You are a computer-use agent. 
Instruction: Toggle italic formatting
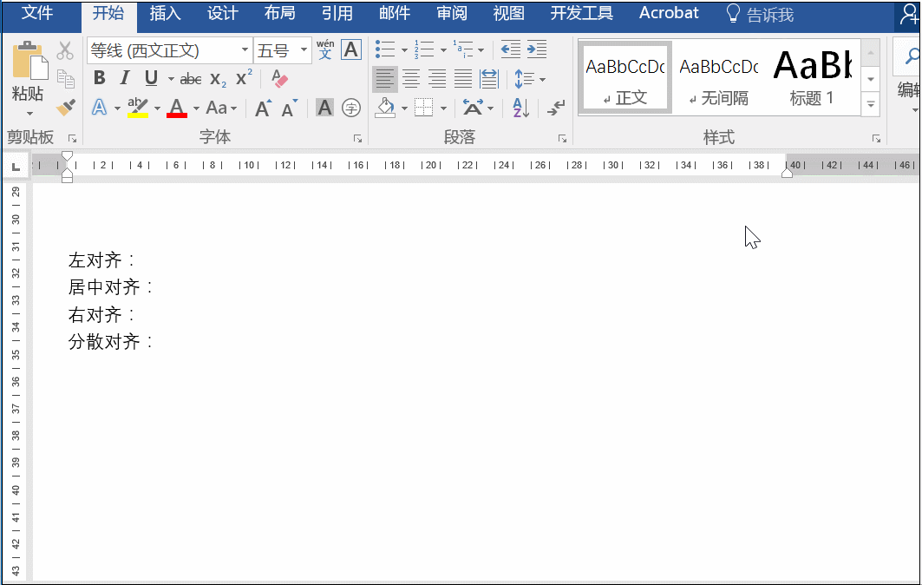[125, 78]
